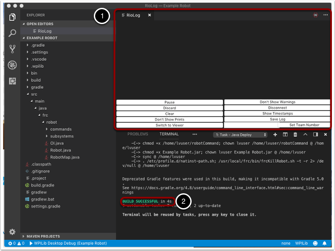The height and width of the screenshot is (251, 335).
Task: Open the terminal task selector dropdown
Action: 240,135
